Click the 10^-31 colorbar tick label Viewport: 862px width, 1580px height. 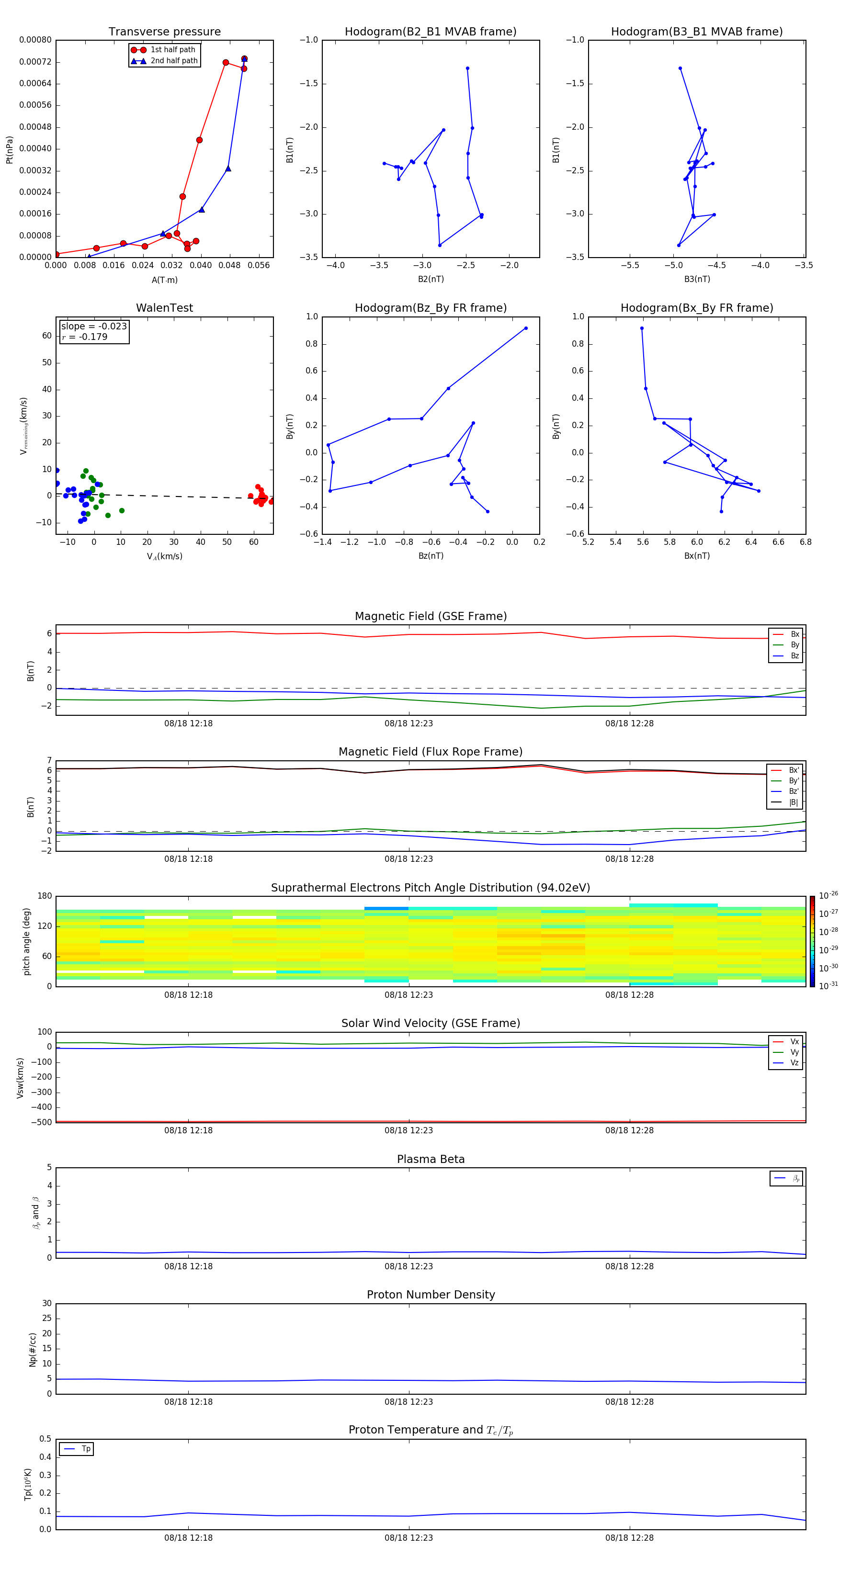point(828,986)
